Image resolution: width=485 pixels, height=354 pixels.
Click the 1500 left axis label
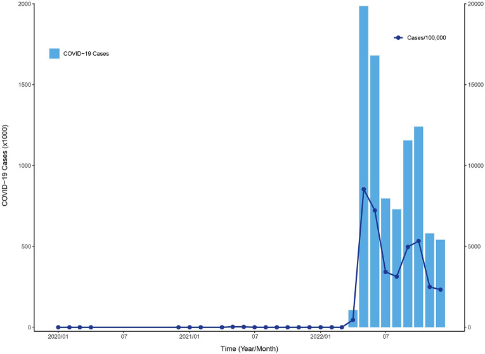[x=25, y=85]
